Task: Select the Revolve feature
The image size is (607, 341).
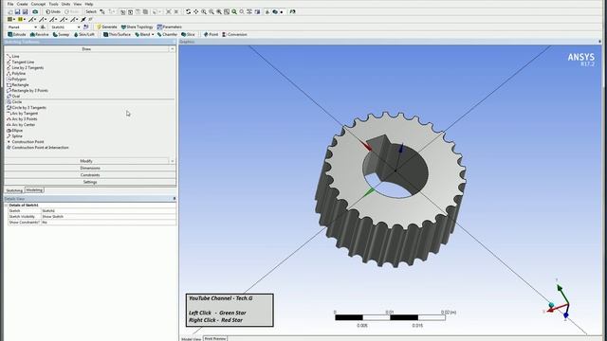Action: [x=40, y=34]
